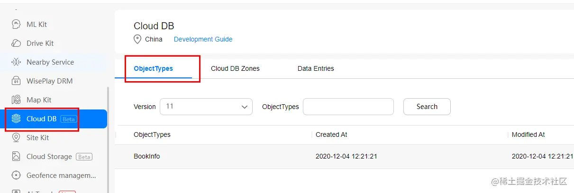Click the Site Kit pin icon
This screenshot has height=193, width=574.
point(16,137)
